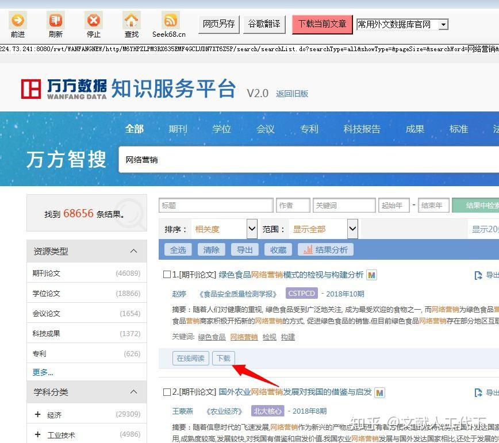Click 更多... under 资源类型
The height and width of the screenshot is (443, 499).
[43, 372]
